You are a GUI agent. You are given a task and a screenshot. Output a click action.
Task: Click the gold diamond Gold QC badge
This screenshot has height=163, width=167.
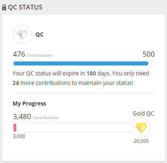141,128
